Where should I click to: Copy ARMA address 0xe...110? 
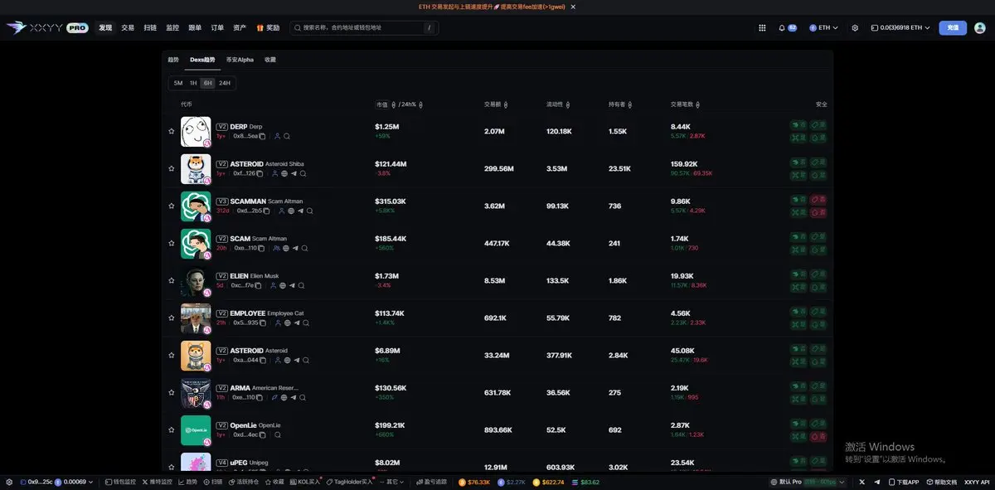pyautogui.click(x=260, y=397)
